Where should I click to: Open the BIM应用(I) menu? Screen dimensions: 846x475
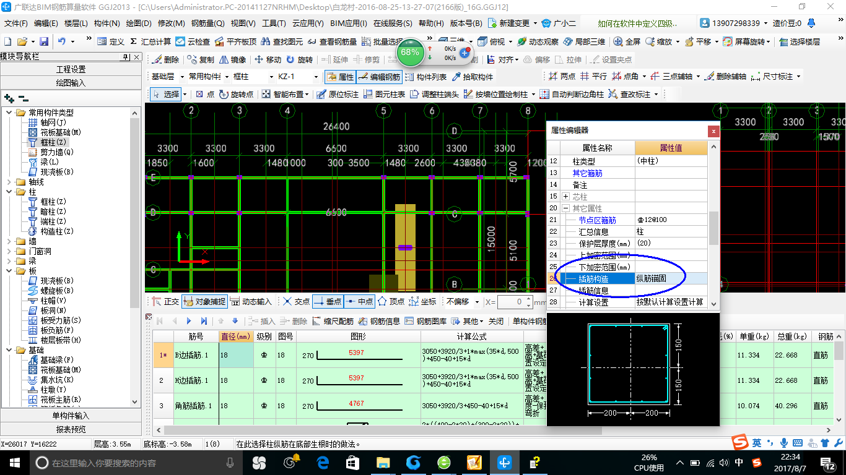click(349, 23)
